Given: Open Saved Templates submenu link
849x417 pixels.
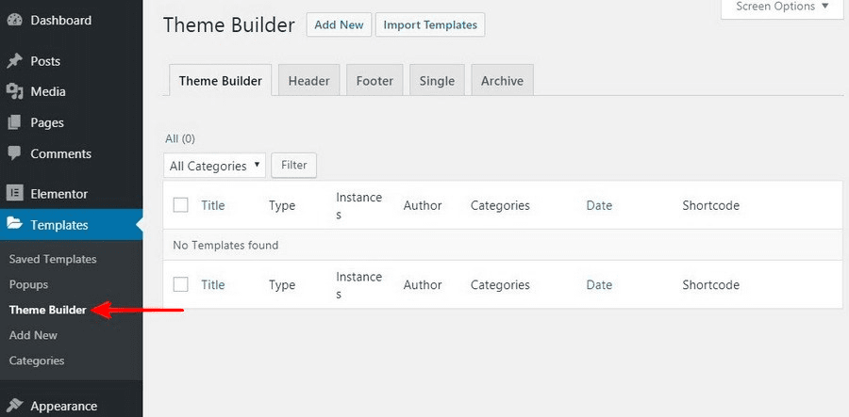Looking at the screenshot, I should (53, 259).
